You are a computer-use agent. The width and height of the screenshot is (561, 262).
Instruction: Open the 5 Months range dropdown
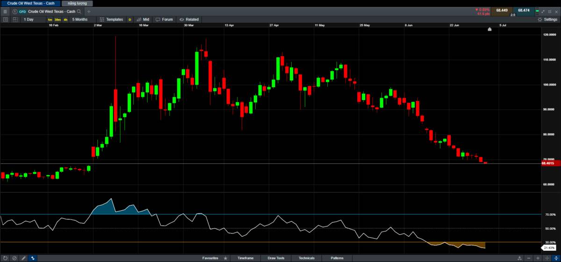pos(79,20)
